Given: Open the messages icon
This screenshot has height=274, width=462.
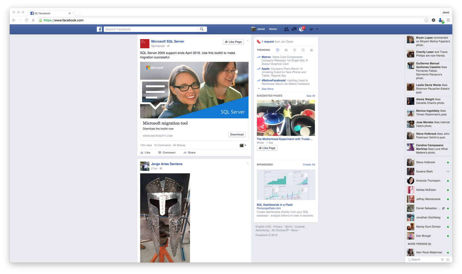Looking at the screenshot, I should click(x=294, y=29).
